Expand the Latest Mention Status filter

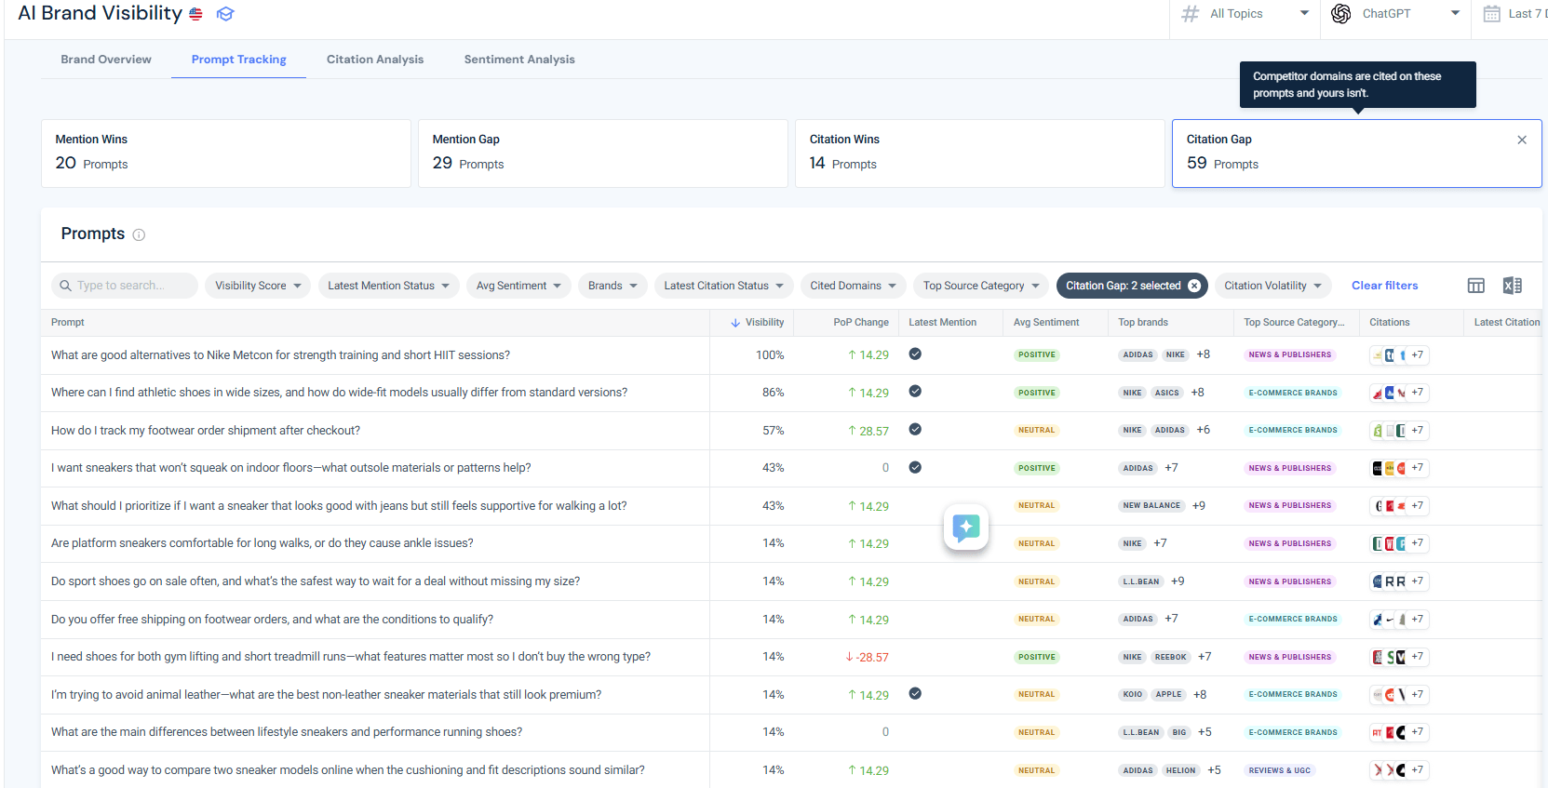388,286
